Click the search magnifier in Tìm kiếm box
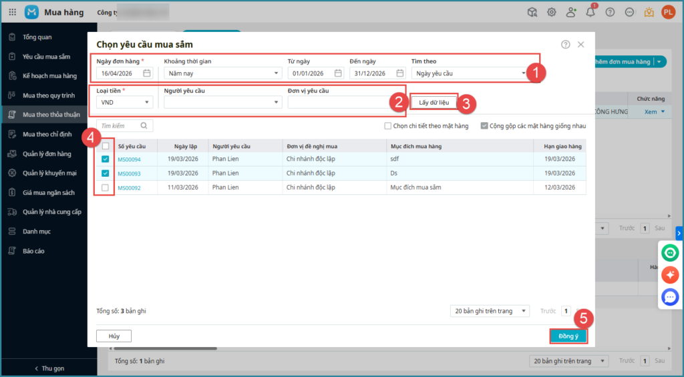 pos(144,125)
